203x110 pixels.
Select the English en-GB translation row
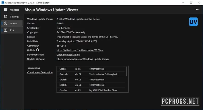tap(91, 85)
